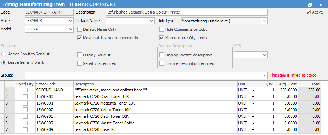Screen dimensions: 328x135
Task: Tick Fixed Qty for Yellow Toner row
Action: pyautogui.click(x=25, y=110)
